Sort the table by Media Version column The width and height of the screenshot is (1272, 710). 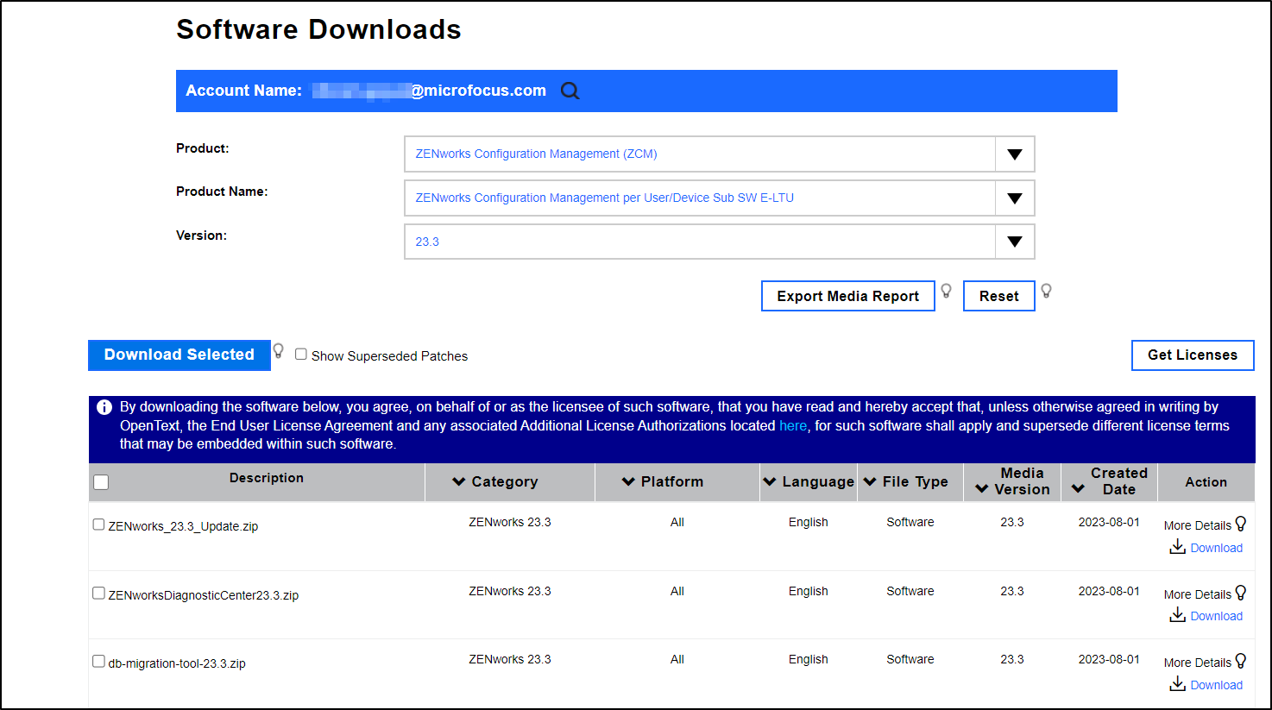click(x=1013, y=481)
